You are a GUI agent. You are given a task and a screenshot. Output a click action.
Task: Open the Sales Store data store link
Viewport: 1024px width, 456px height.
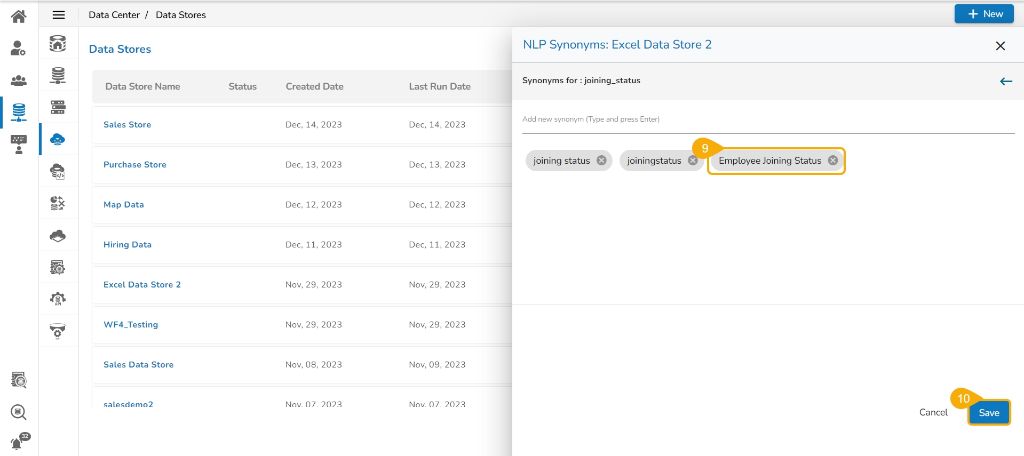(x=127, y=125)
